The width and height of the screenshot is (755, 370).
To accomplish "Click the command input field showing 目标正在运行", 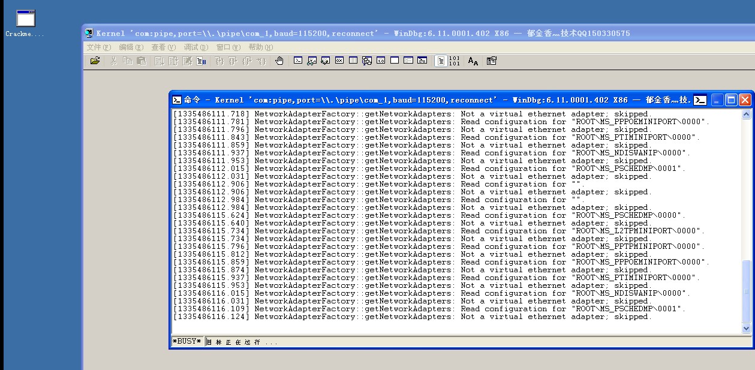I will tap(478, 341).
